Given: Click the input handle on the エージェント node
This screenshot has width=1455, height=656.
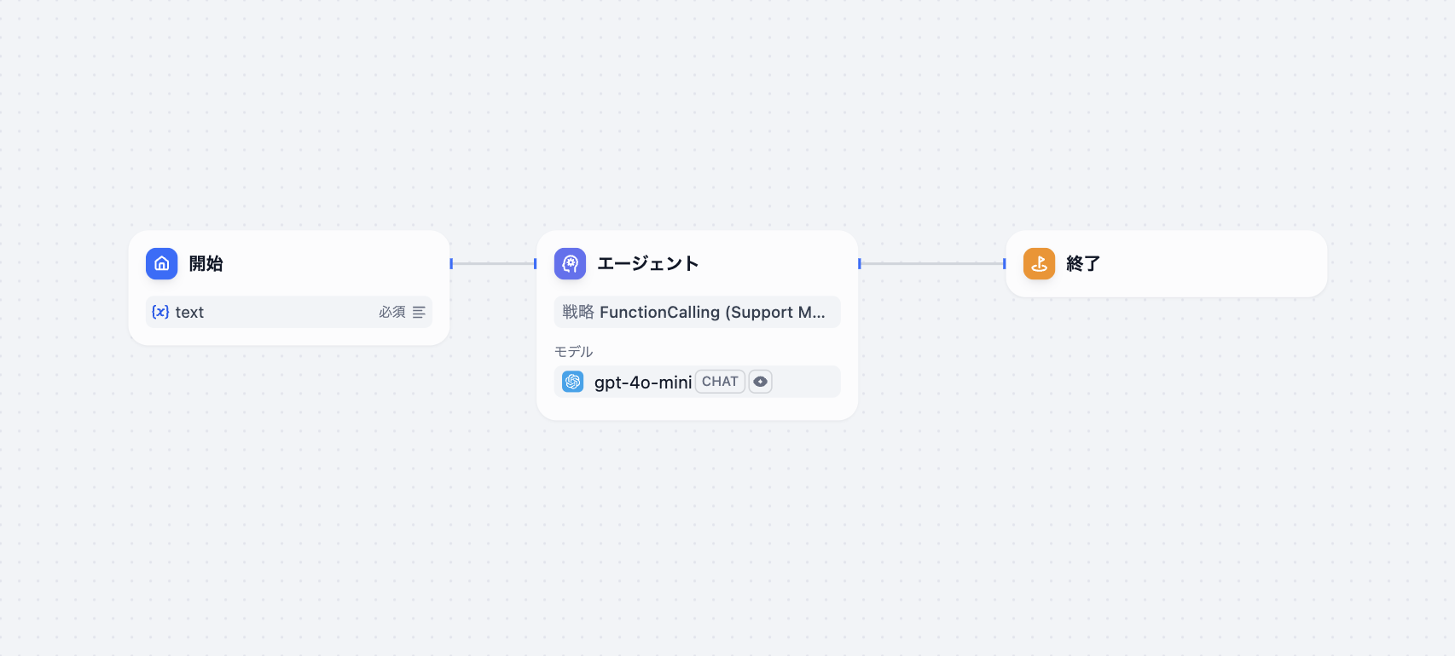Looking at the screenshot, I should [536, 264].
